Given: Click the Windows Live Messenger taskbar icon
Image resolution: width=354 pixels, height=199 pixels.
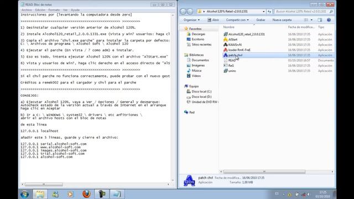Looking at the screenshot, I should pos(55,194).
